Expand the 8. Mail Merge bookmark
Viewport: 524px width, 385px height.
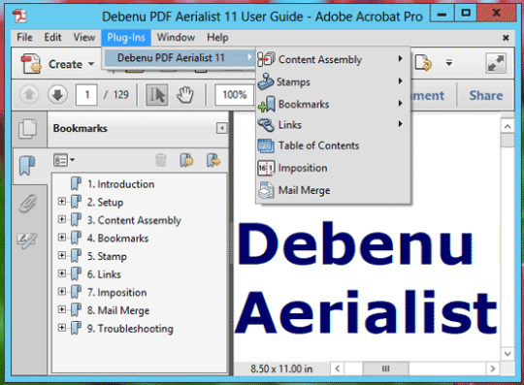coord(62,309)
